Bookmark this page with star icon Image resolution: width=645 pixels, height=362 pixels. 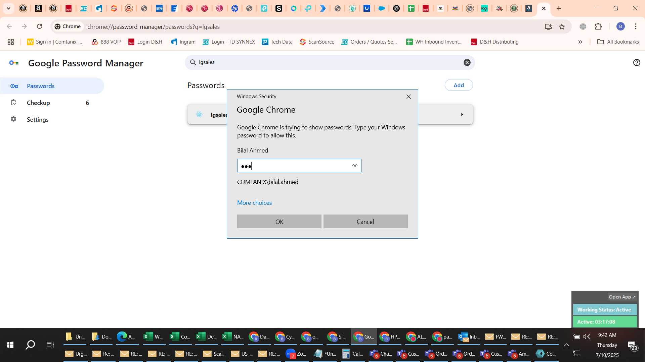coord(562,26)
